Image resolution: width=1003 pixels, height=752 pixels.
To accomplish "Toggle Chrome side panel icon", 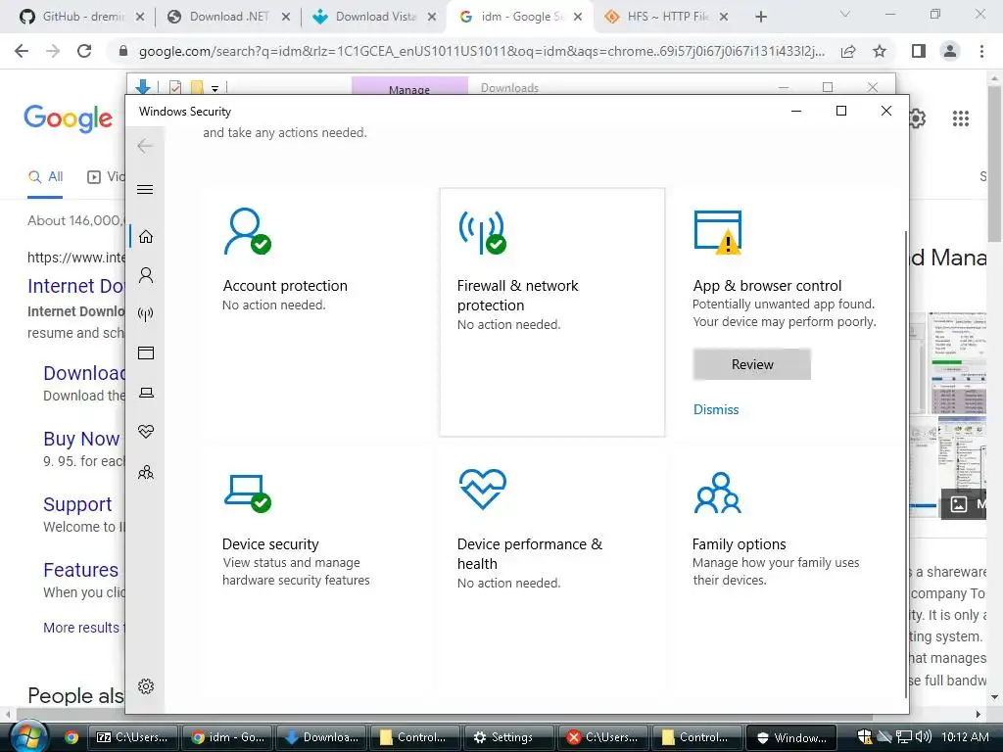I will tap(919, 51).
